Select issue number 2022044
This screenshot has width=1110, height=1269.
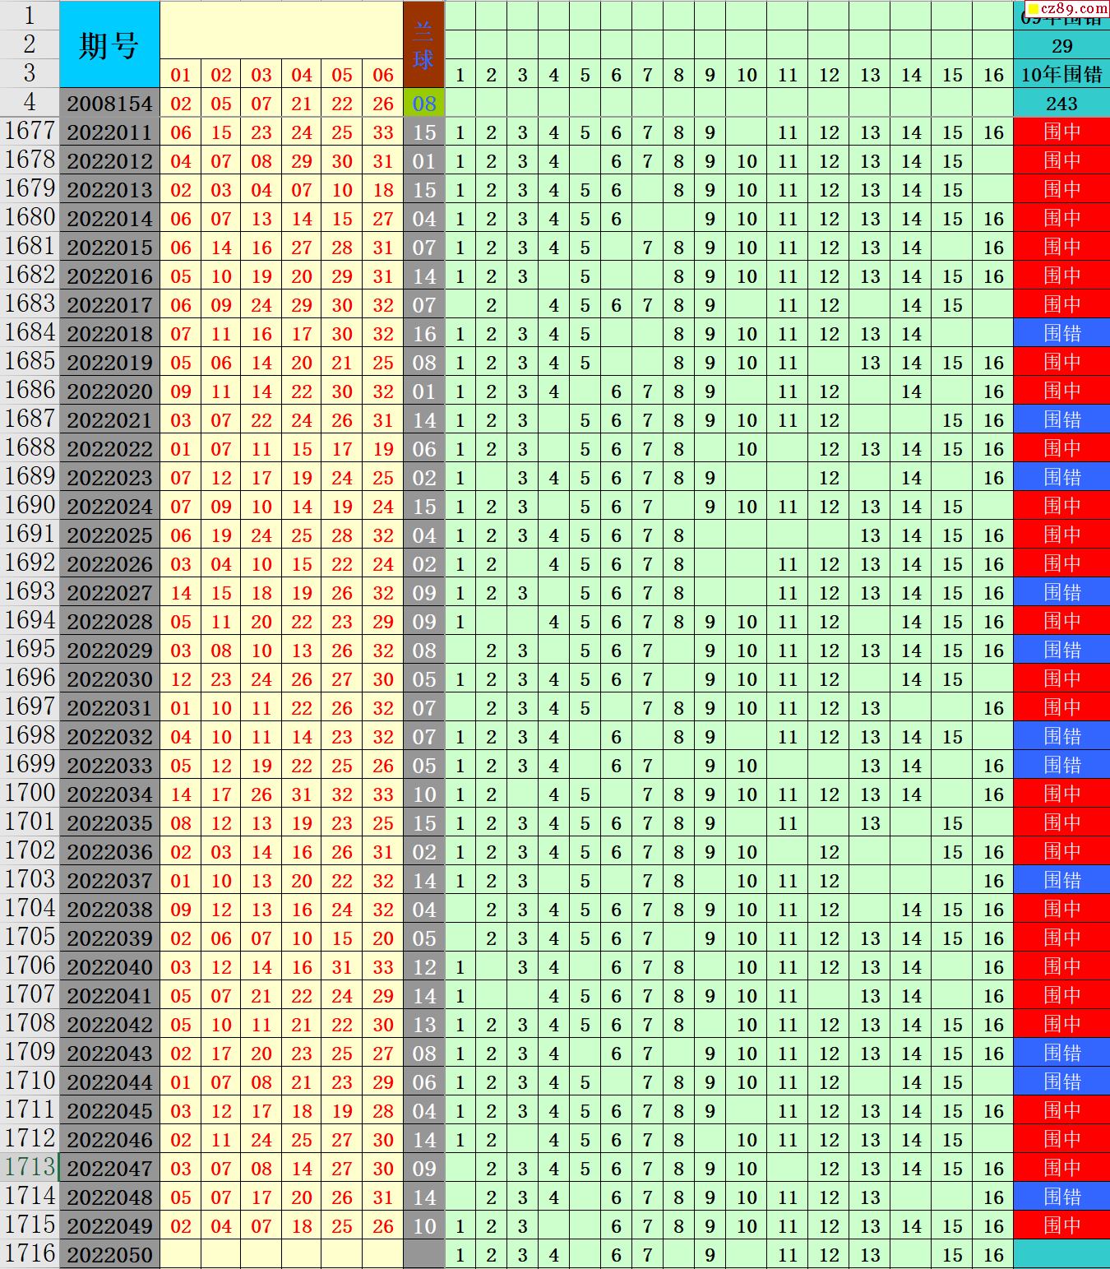[x=109, y=1082]
